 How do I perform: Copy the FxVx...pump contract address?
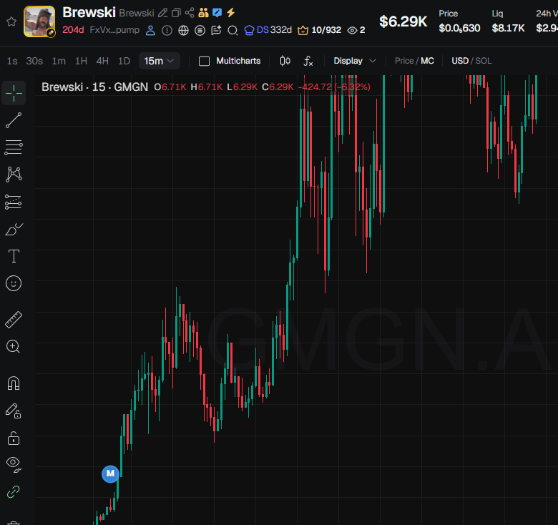(114, 30)
